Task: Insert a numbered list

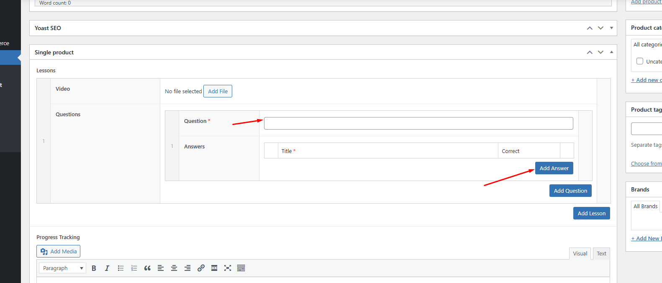Action: pyautogui.click(x=134, y=268)
